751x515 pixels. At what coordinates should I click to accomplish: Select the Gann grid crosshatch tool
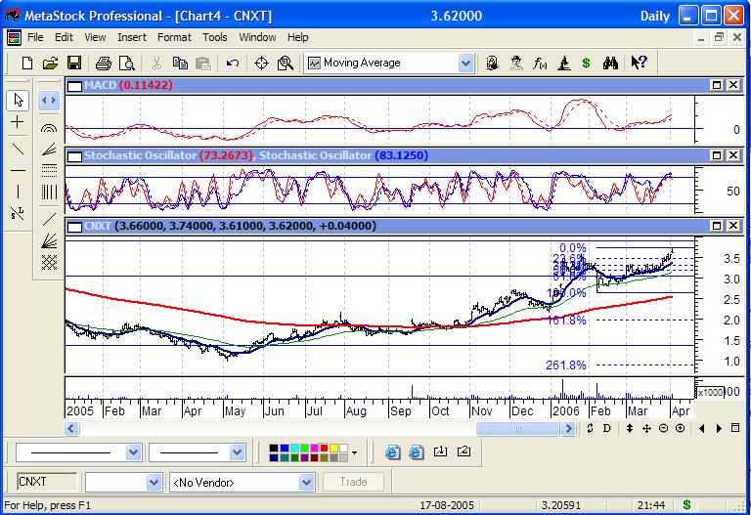[x=48, y=262]
